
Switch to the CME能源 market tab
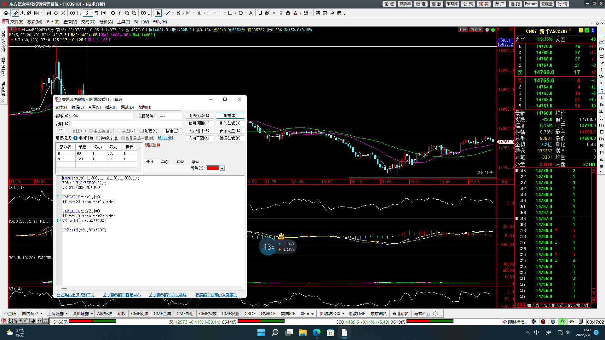click(140, 314)
